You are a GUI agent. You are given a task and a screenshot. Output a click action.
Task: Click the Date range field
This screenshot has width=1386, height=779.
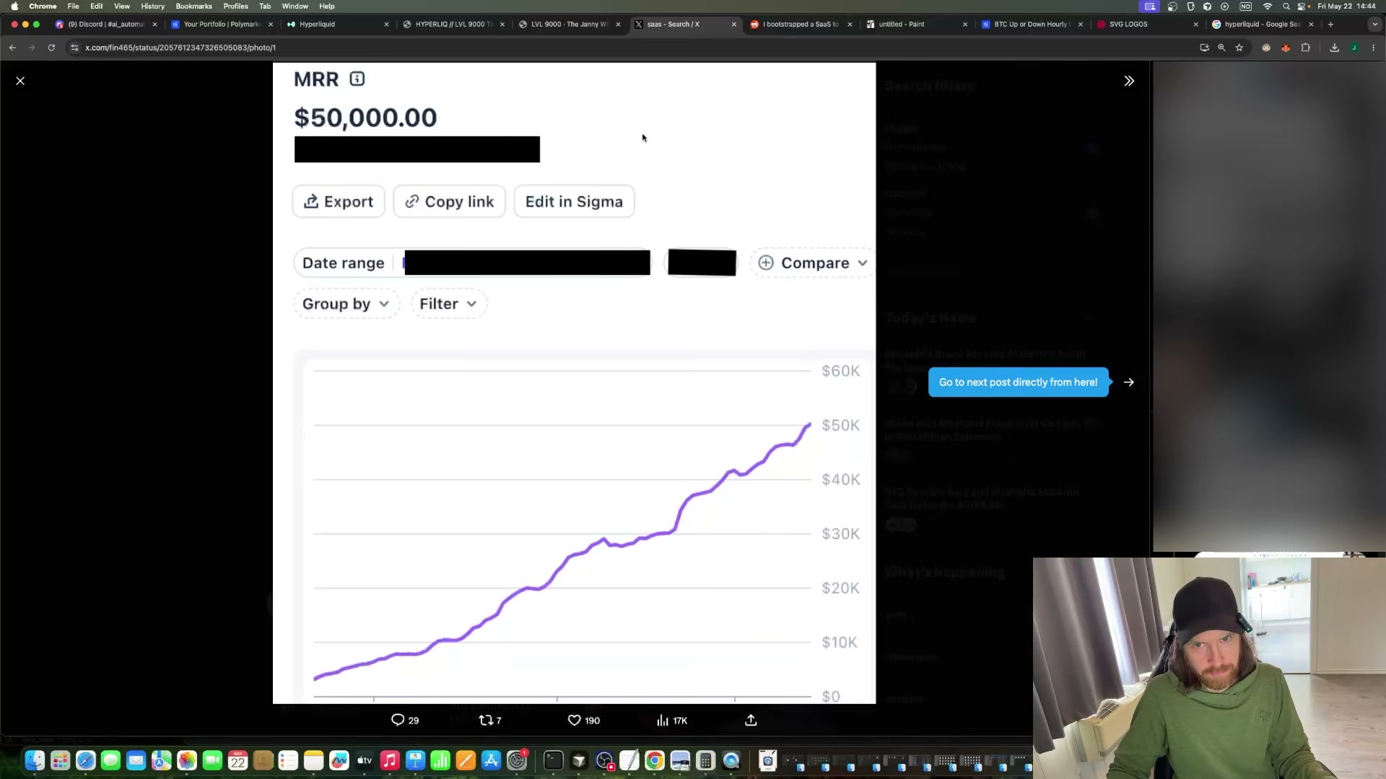click(x=472, y=263)
